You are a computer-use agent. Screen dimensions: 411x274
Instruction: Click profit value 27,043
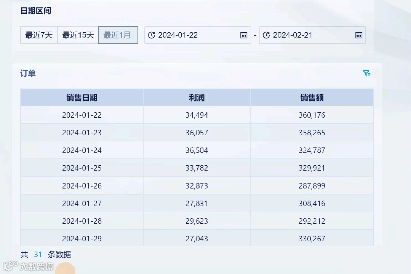click(197, 239)
